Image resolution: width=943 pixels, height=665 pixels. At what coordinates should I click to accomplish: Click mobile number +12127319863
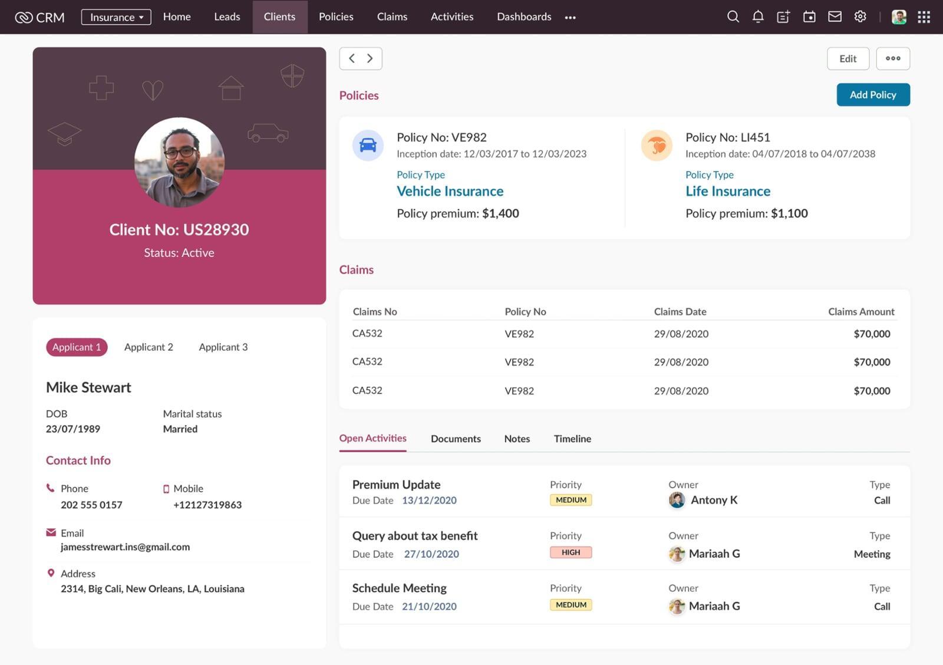point(207,505)
